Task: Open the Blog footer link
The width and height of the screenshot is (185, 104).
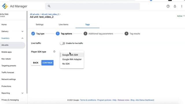Action: pos(132,100)
